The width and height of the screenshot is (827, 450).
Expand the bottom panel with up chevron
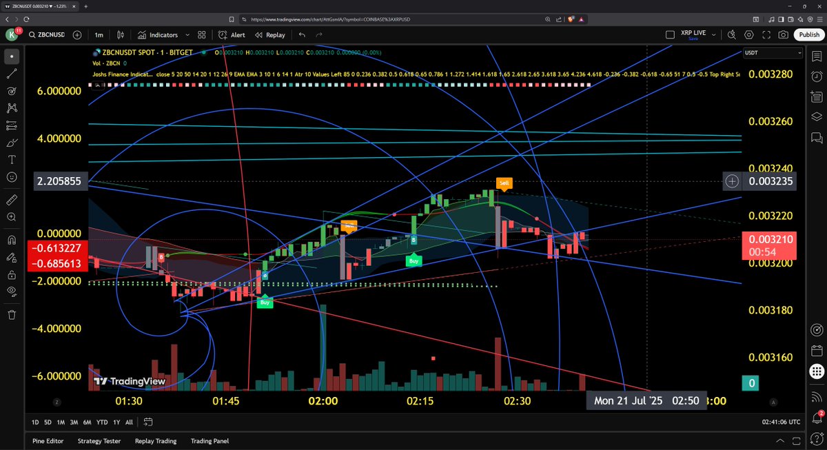[779, 441]
